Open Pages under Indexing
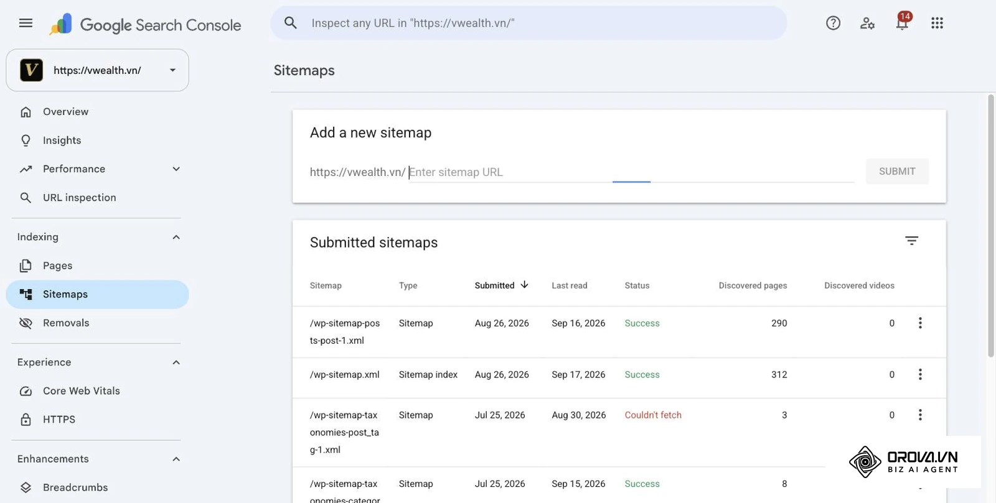 [x=97, y=265]
